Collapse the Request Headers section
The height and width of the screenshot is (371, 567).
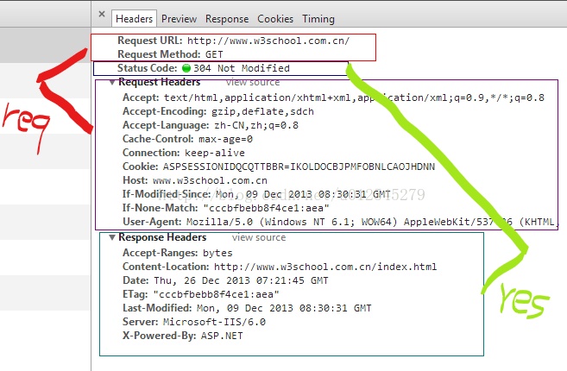coord(112,83)
